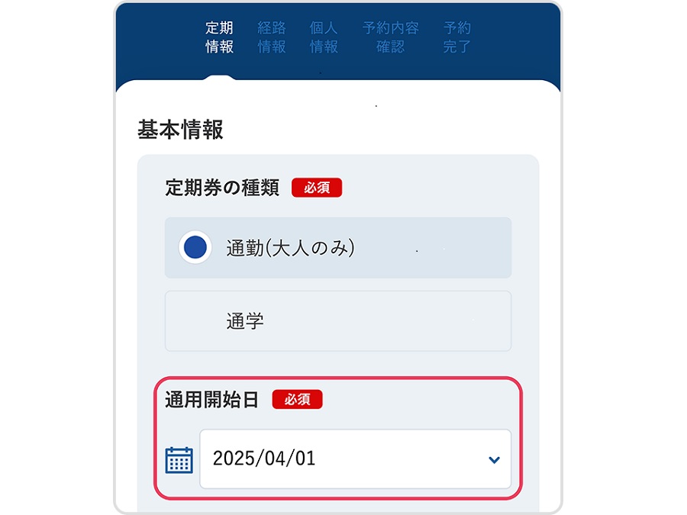Click the calendar icon beside the date field
The width and height of the screenshot is (687, 515).
(179, 460)
